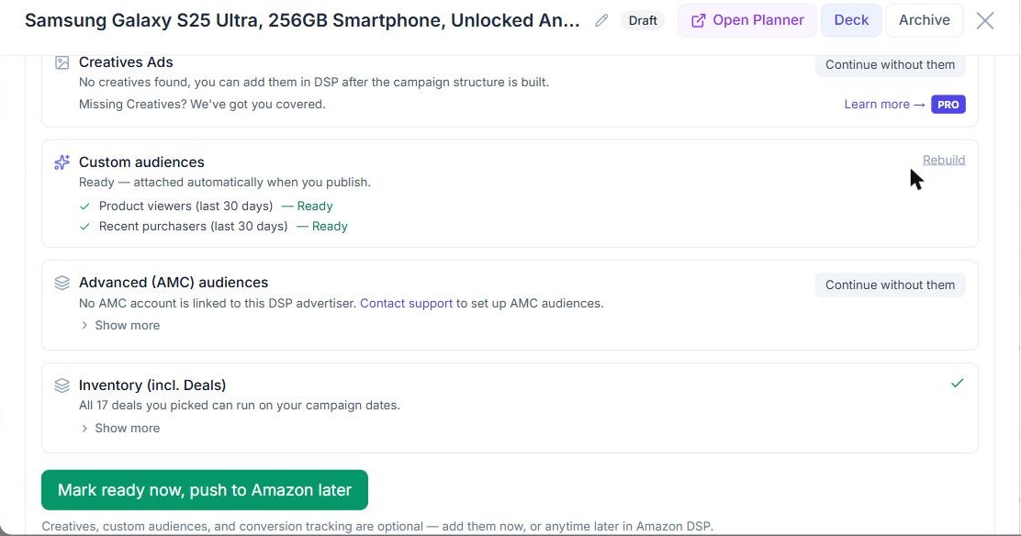Screen dimensions: 1021x536
Task: Click the Creatives Ads image icon
Action: click(x=62, y=62)
